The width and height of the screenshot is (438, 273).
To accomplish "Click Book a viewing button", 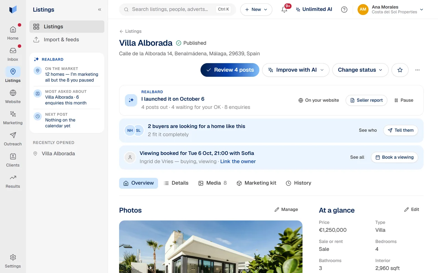I will click(x=395, y=157).
